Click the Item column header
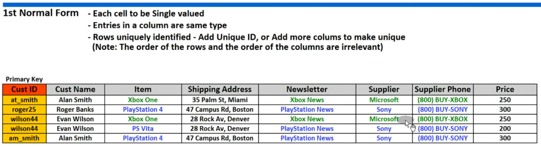 point(143,89)
